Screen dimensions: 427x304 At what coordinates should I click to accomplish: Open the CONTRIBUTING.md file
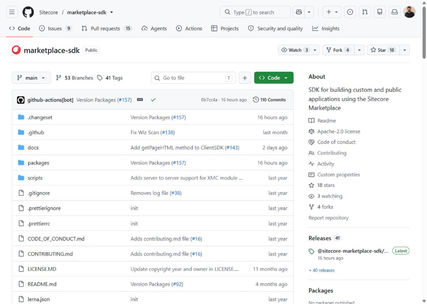click(x=50, y=254)
